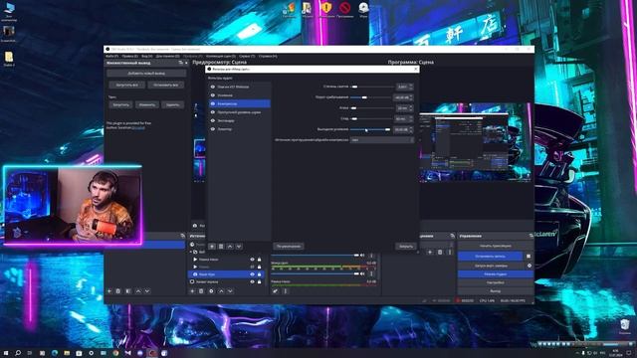Toggle visibility of VST plugin filter

(213, 87)
